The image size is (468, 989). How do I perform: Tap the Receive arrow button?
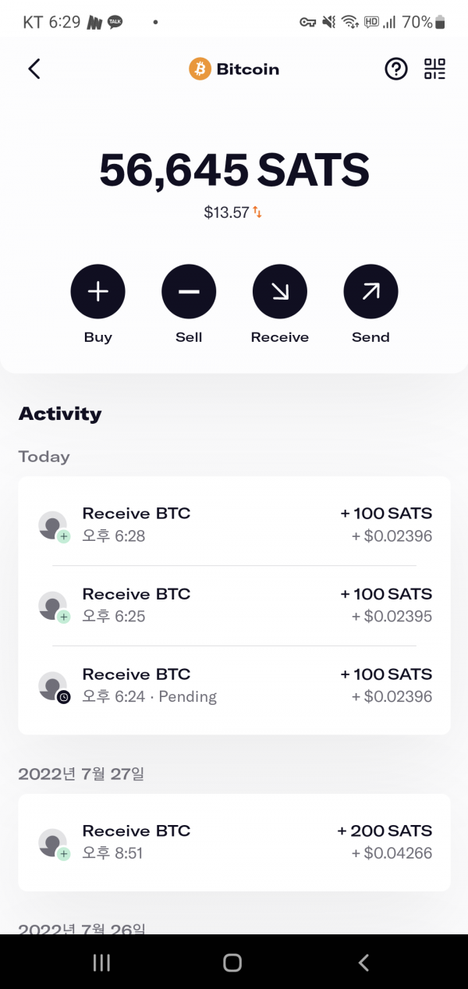coord(280,292)
